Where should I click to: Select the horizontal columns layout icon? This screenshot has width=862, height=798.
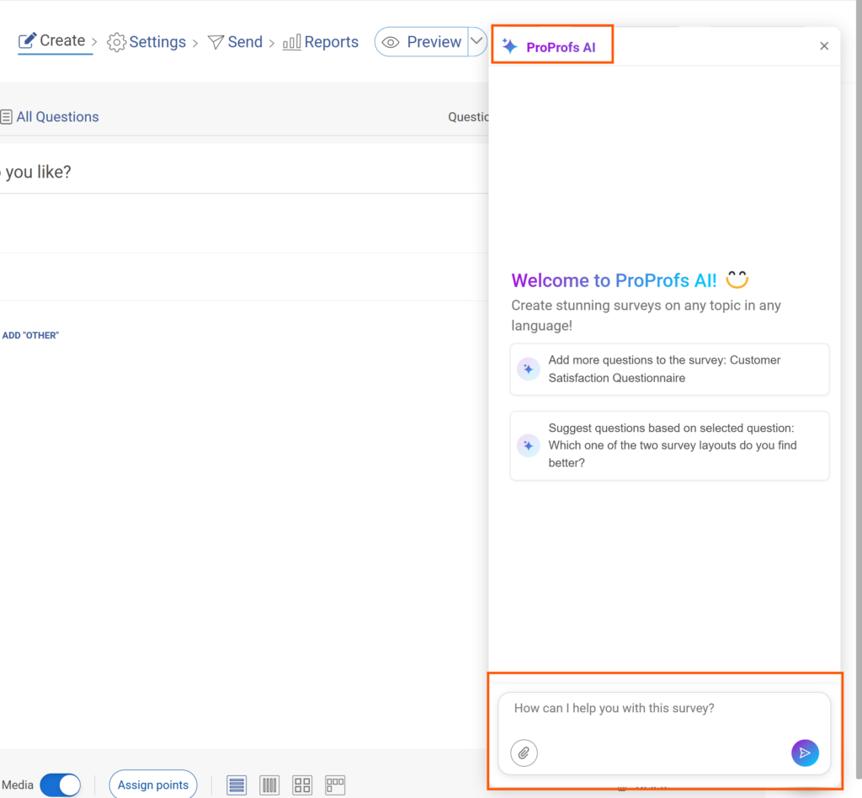[x=269, y=785]
